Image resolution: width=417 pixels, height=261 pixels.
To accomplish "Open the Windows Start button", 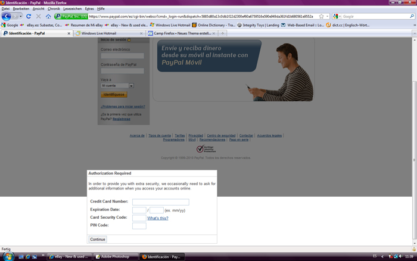I will [x=8, y=256].
